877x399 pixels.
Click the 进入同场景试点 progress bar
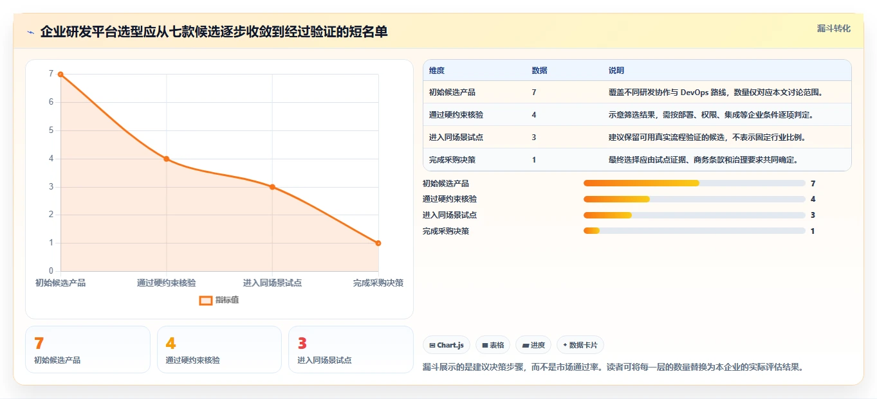(x=694, y=215)
